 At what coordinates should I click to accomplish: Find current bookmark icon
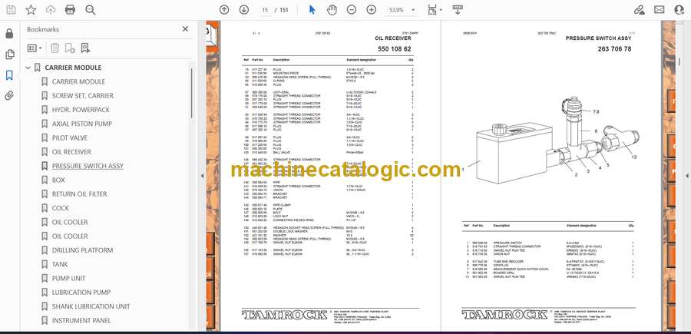pos(85,48)
